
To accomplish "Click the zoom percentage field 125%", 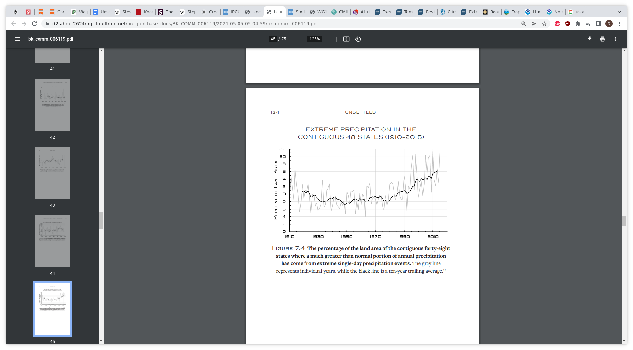I will click(x=315, y=39).
